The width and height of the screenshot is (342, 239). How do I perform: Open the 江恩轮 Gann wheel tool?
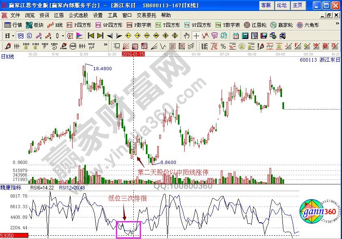point(254,25)
